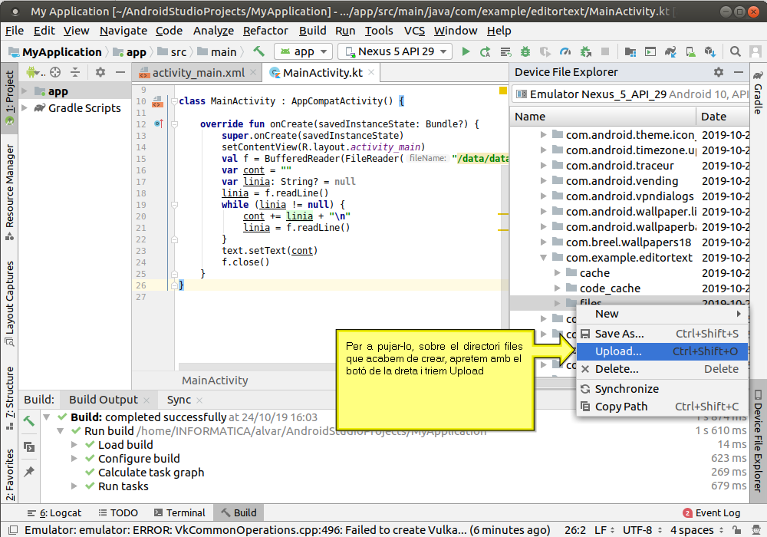Run the app with green play button
The height and width of the screenshot is (537, 767).
click(466, 51)
